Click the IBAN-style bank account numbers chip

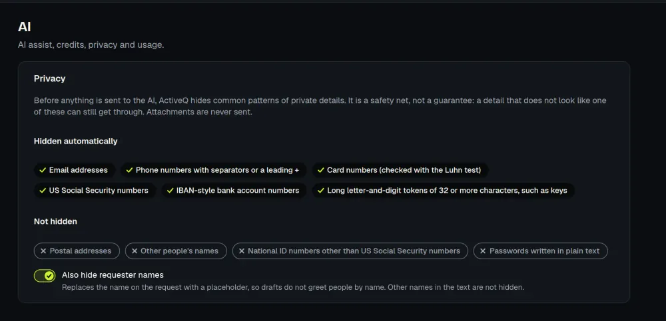point(234,190)
